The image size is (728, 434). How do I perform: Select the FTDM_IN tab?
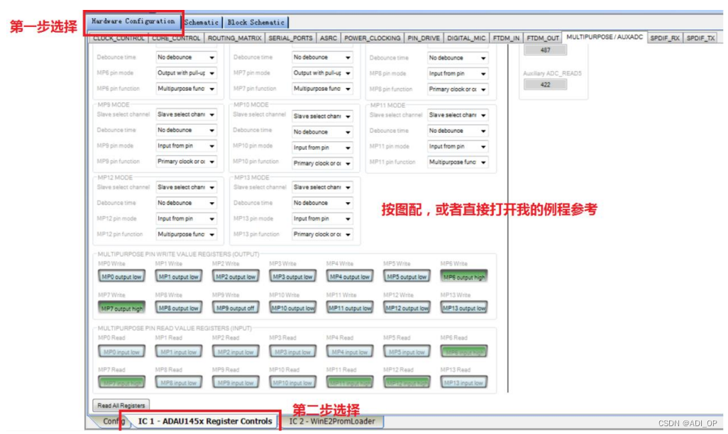[506, 38]
